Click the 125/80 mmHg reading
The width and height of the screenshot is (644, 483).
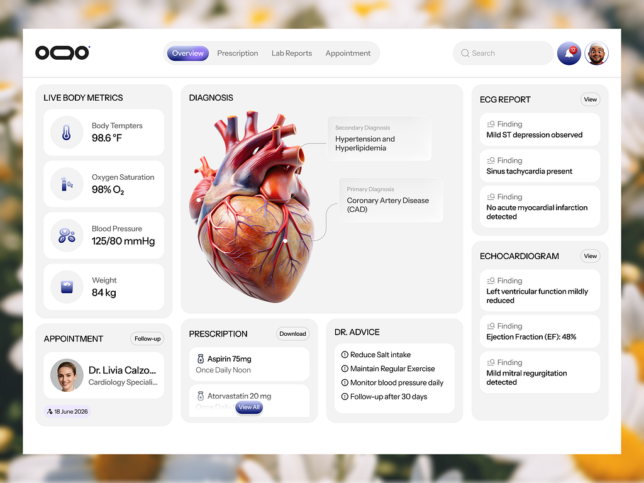(123, 241)
